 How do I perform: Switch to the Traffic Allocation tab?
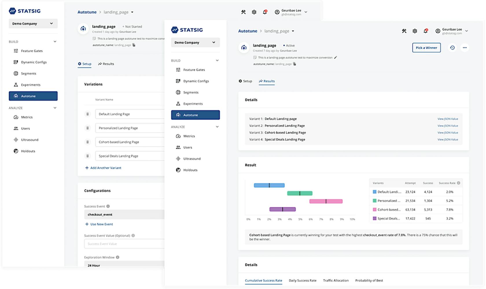click(336, 280)
